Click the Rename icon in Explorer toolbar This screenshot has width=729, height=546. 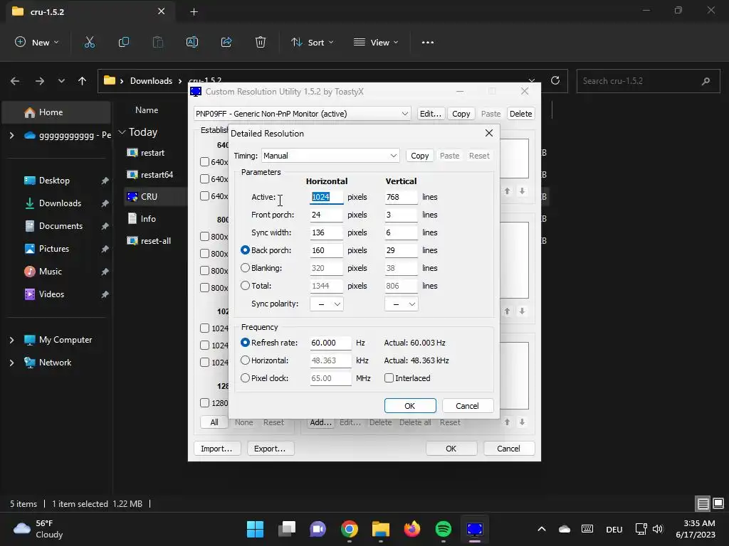[x=192, y=42]
